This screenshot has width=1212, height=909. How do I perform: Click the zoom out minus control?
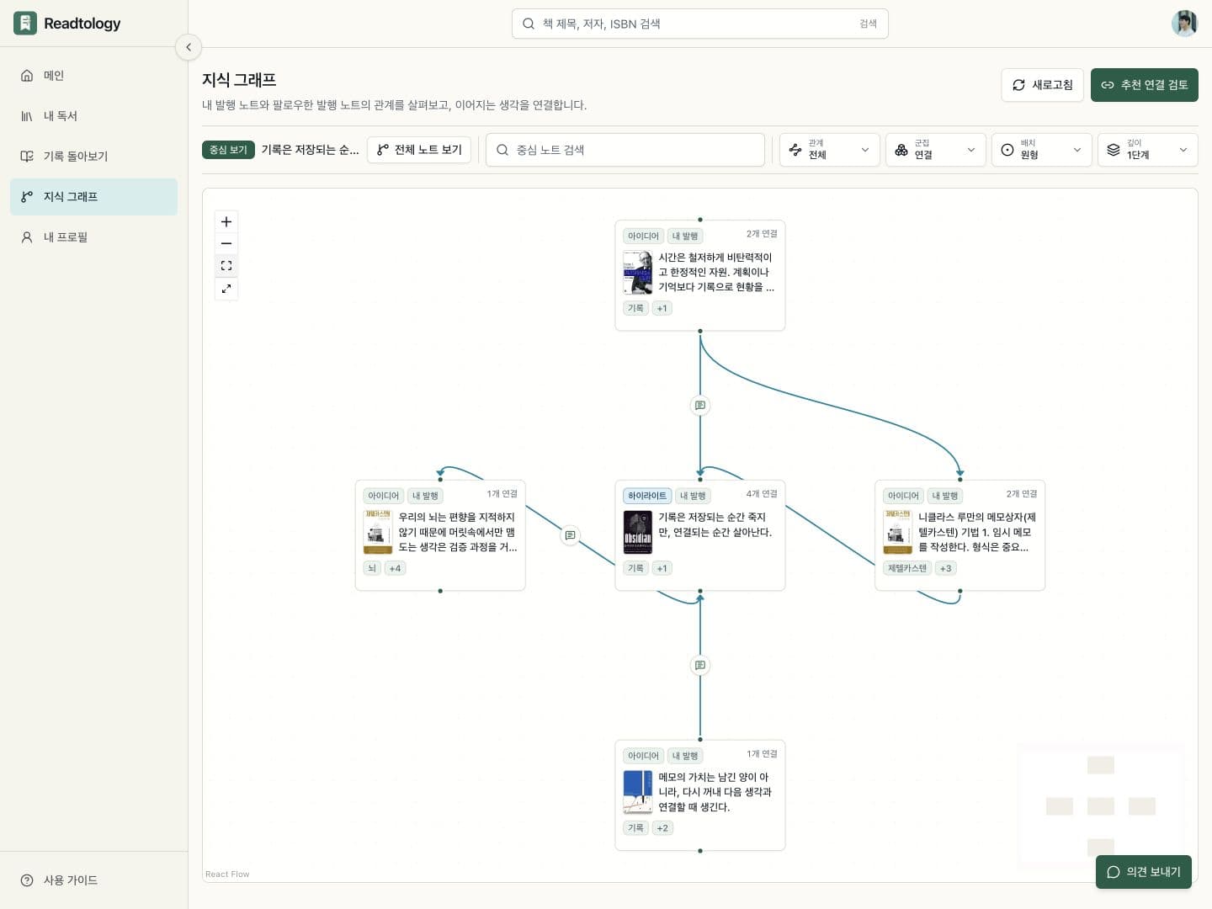point(226,243)
